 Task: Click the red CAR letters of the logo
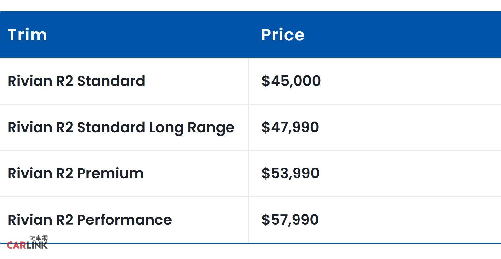click(16, 245)
